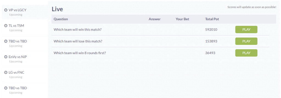
Task: Open the EnVy vs NiP match
Action: (25, 59)
